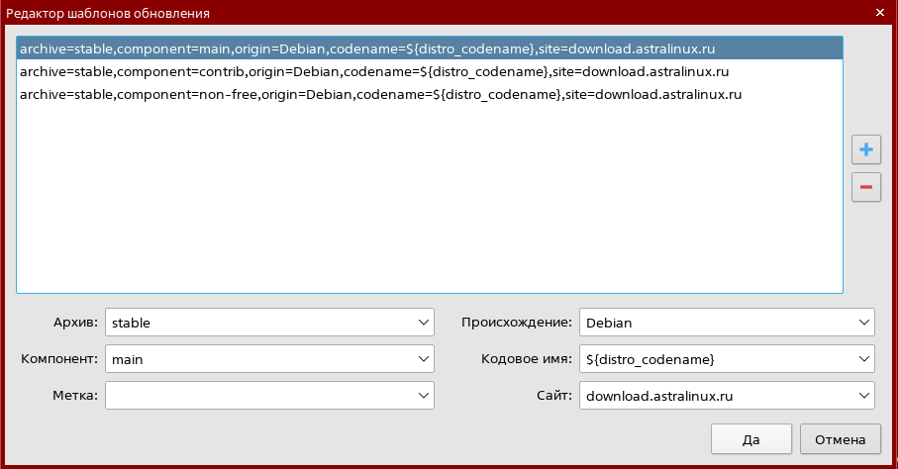The width and height of the screenshot is (898, 469).
Task: Click the blue plus add template button
Action: pos(865,149)
